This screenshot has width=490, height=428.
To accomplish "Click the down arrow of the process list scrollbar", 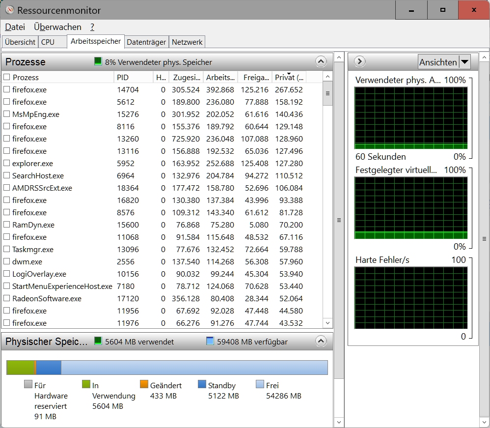I will 327,323.
